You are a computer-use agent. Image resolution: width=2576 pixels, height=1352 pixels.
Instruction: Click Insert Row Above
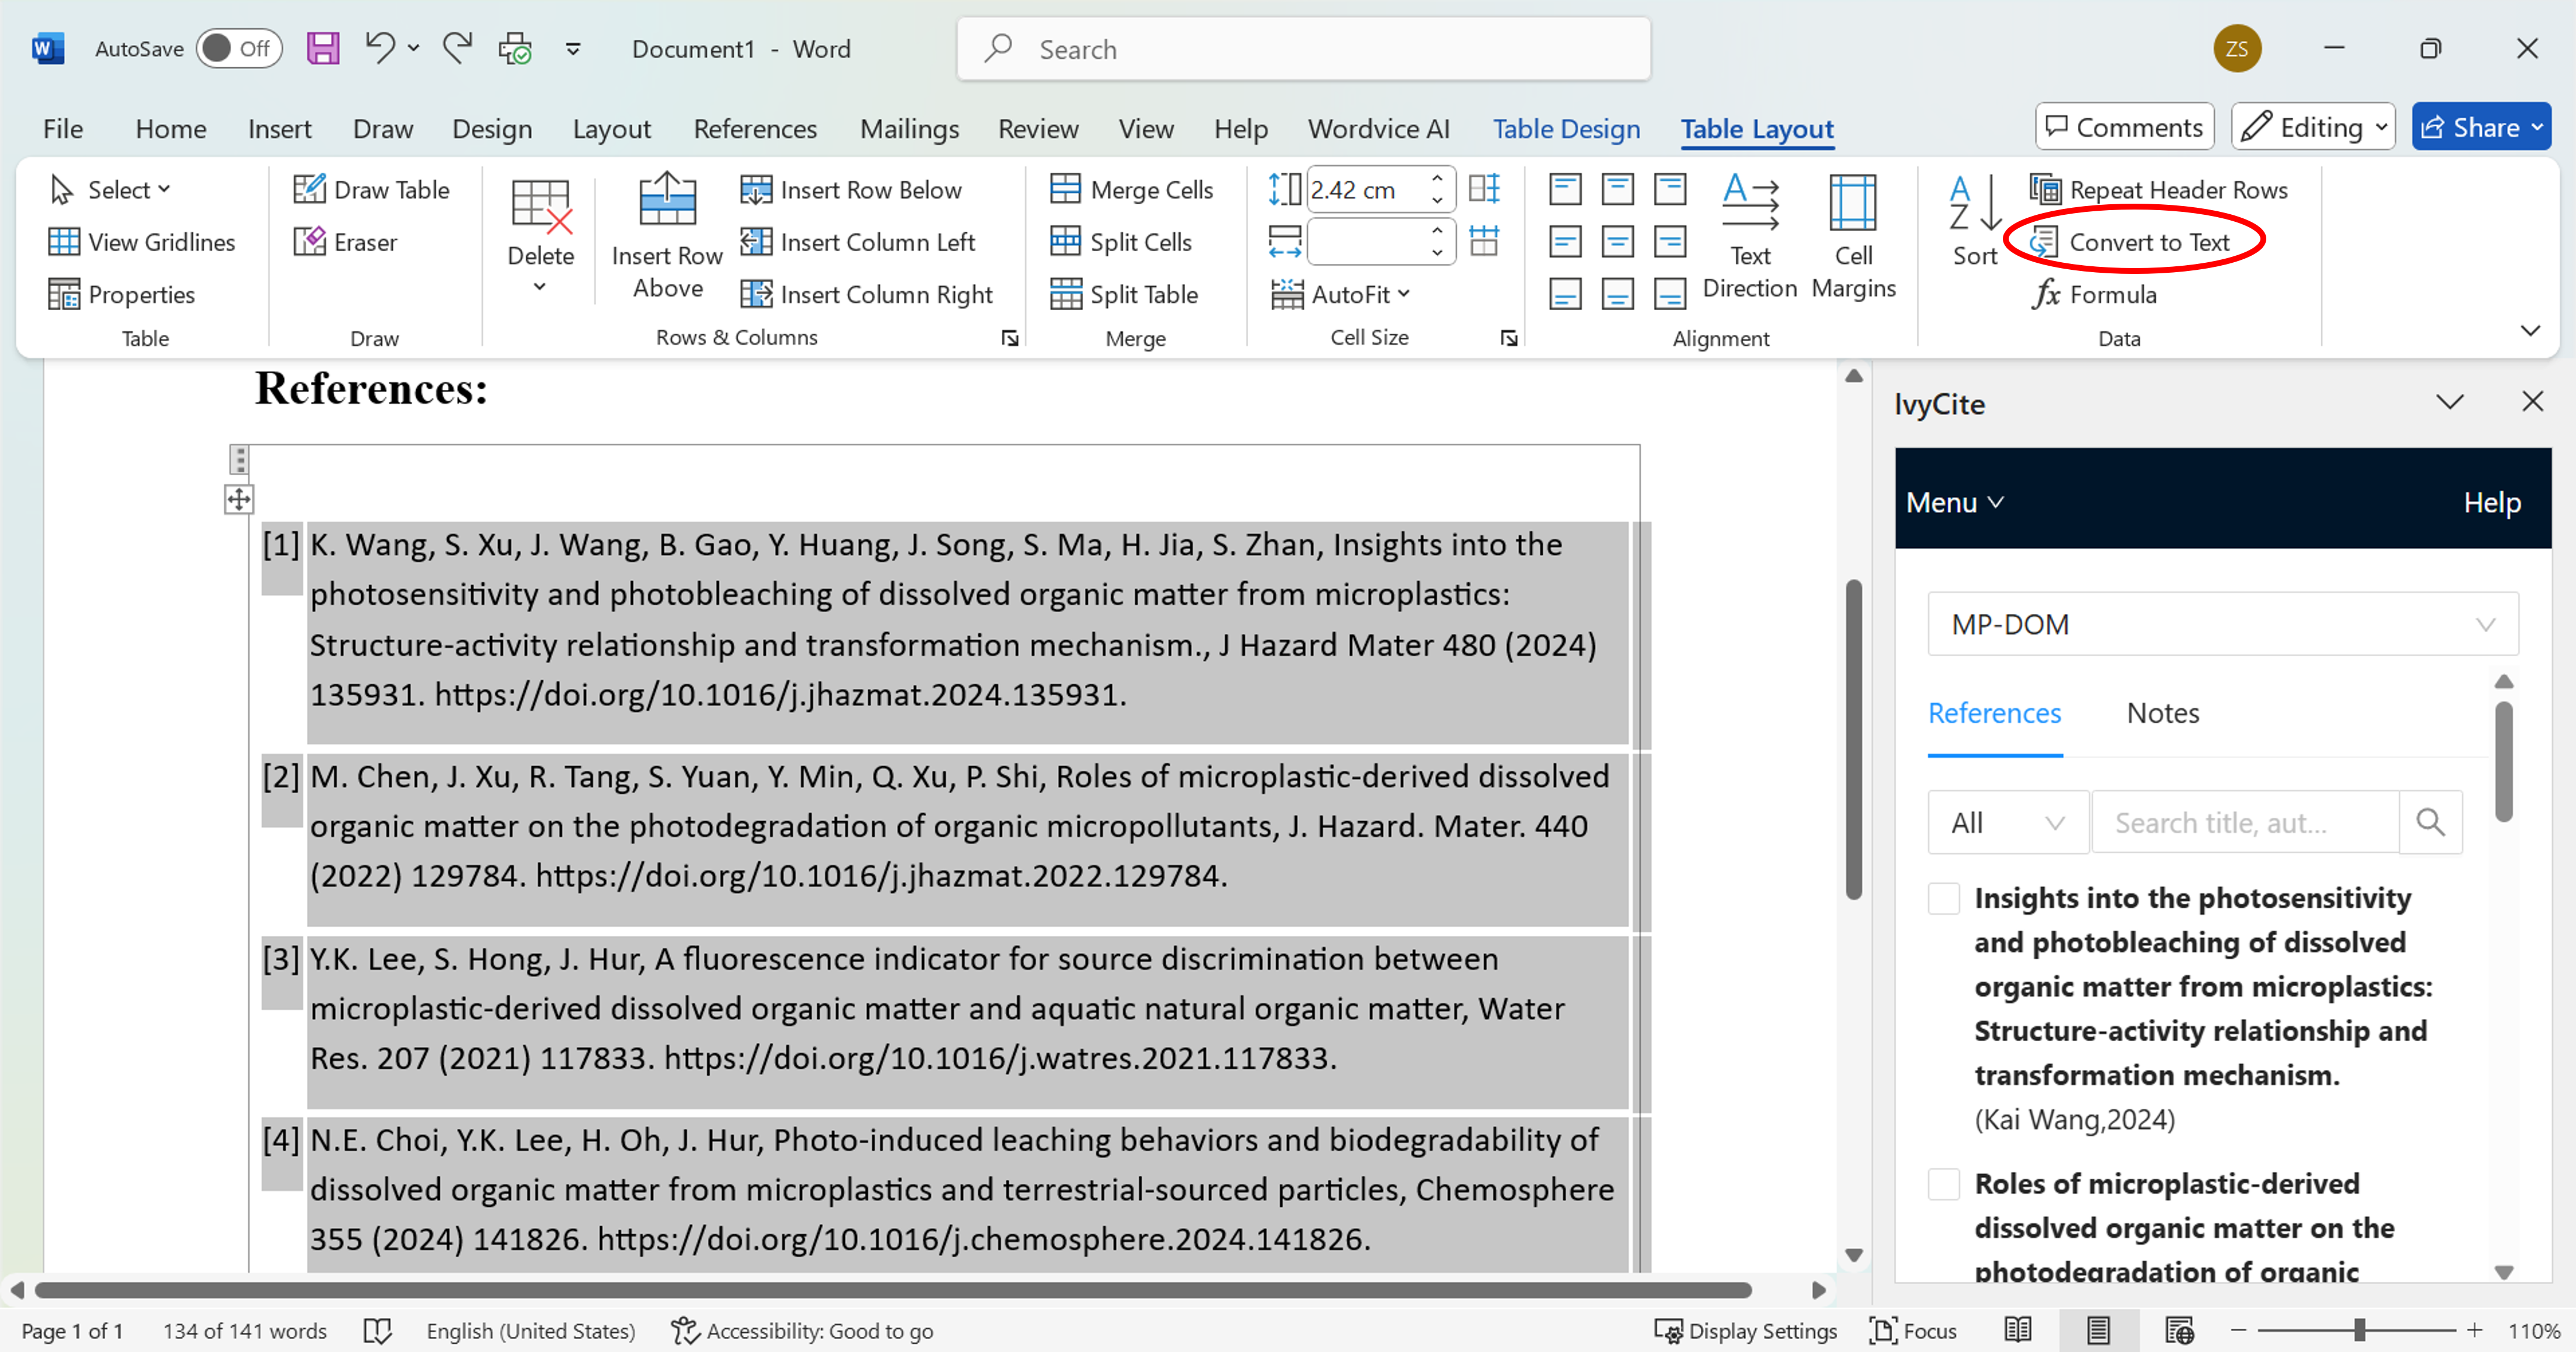(x=667, y=236)
